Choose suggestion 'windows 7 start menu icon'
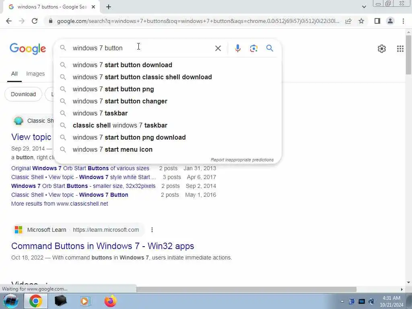 (x=168, y=150)
